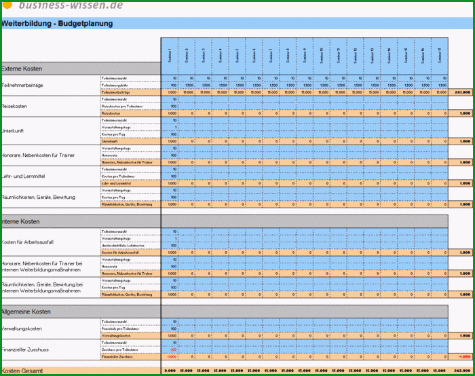The image size is (475, 376).
Task: Click the 'Seminar 17' column header
Action: click(x=440, y=56)
